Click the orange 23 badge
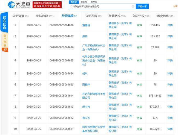This screenshot has width=178, height=135. click(x=5, y=50)
